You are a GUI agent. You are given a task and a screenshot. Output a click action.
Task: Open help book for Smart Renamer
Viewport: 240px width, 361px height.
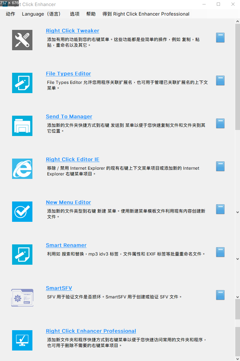(x=220, y=252)
